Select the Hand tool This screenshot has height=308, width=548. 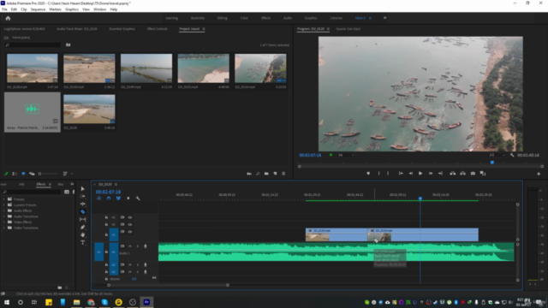click(x=83, y=235)
